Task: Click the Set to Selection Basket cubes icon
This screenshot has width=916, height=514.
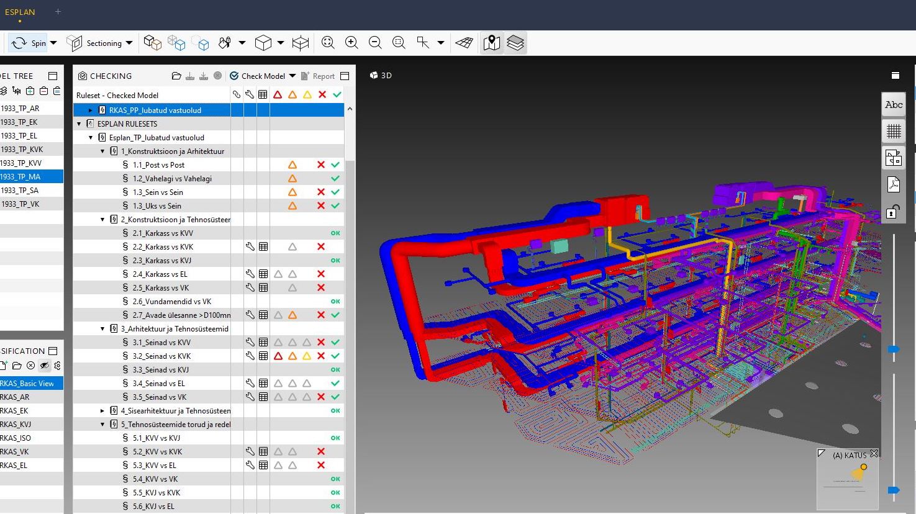Action: coord(152,43)
